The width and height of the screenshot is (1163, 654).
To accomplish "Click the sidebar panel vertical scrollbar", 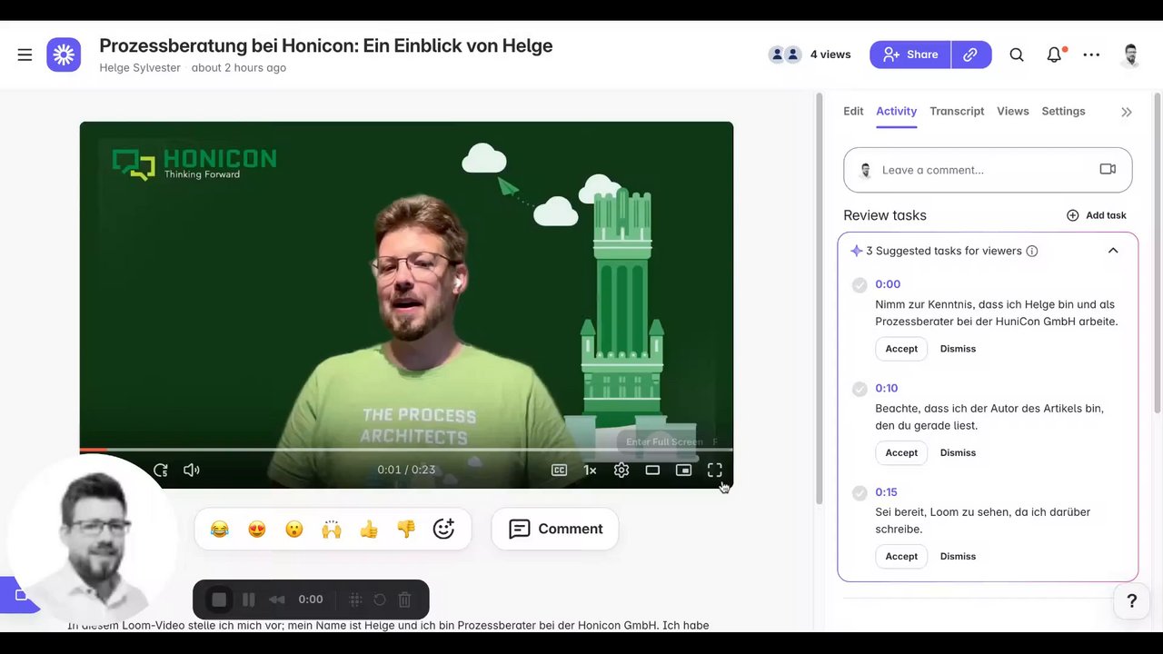I will (x=1157, y=254).
